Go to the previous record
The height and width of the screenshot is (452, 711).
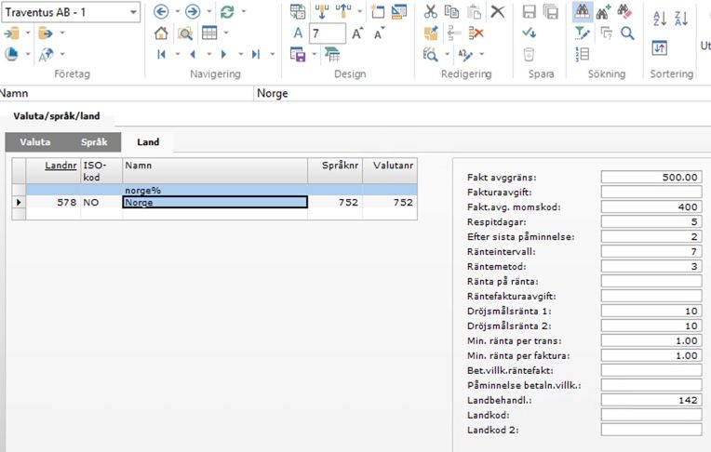(193, 54)
